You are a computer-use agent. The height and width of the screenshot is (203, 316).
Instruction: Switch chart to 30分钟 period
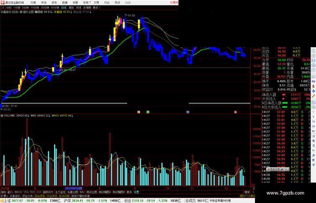(x=45, y=8)
